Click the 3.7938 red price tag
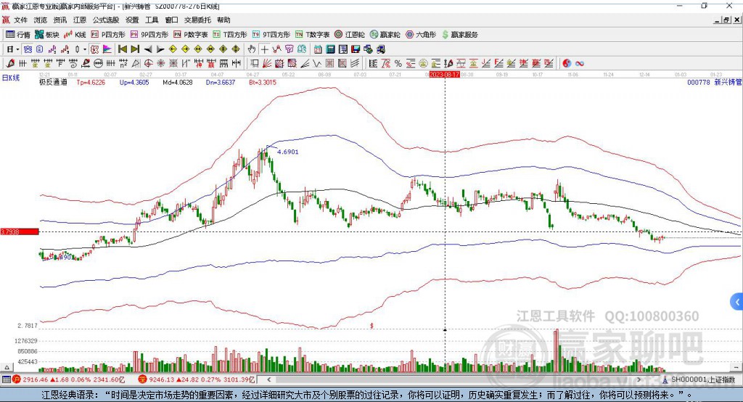The height and width of the screenshot is (402, 743). click(20, 231)
